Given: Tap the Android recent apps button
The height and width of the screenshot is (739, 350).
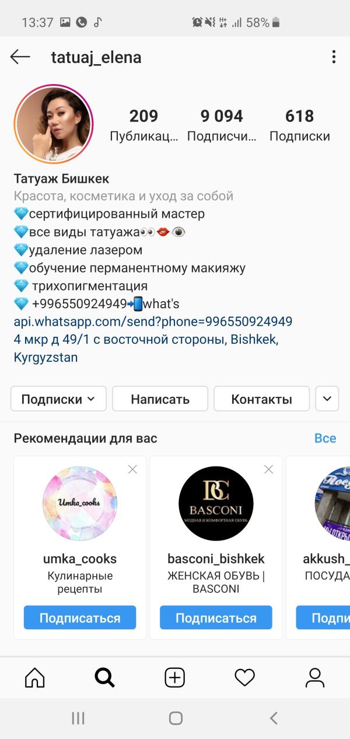Looking at the screenshot, I should pos(78,719).
